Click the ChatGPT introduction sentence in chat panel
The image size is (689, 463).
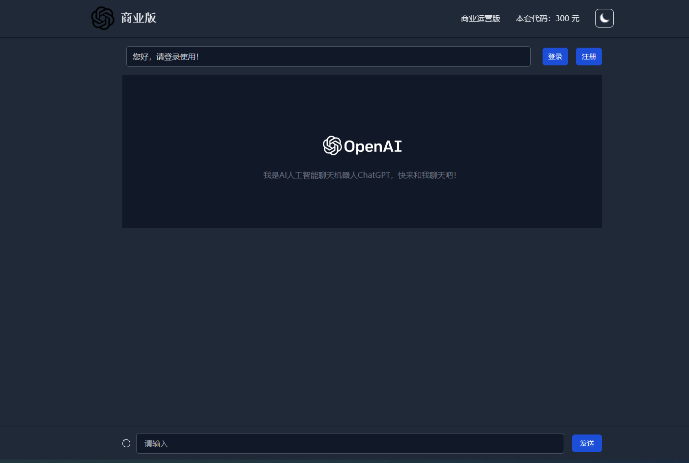pos(360,175)
